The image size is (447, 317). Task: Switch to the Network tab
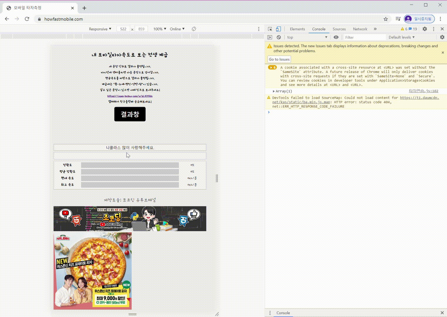coord(360,29)
